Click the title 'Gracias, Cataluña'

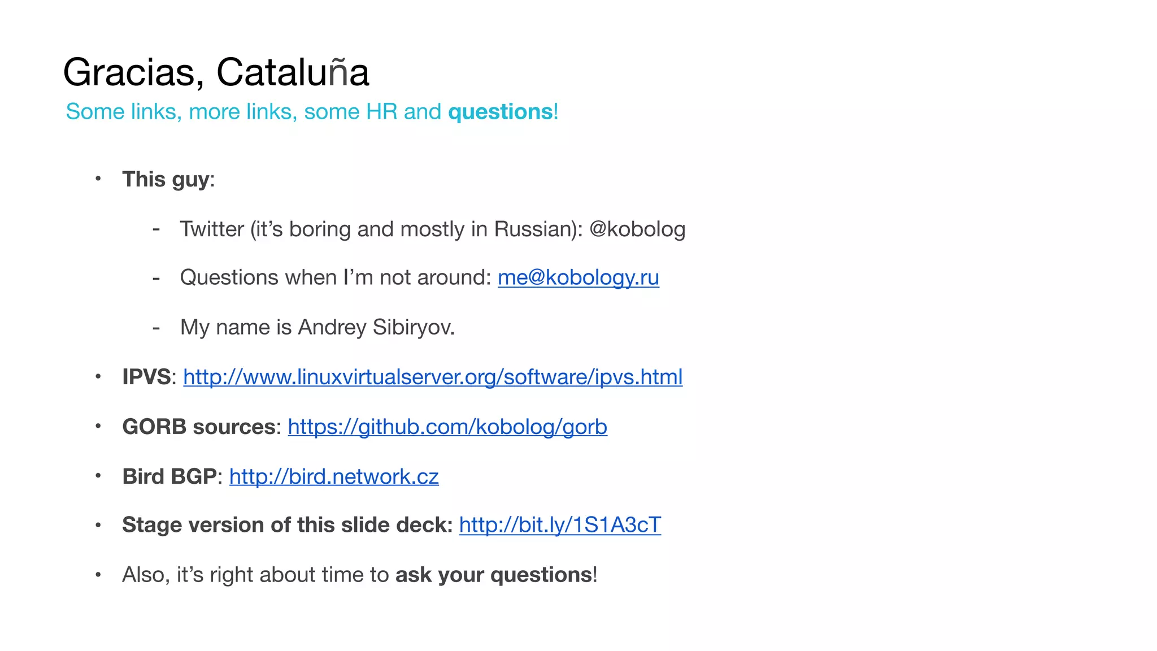216,72
